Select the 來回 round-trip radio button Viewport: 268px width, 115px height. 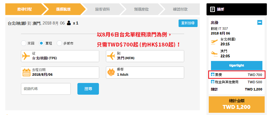23,43
